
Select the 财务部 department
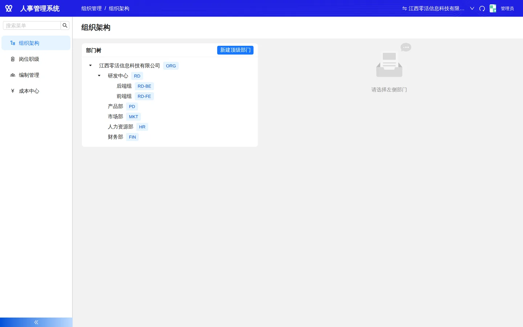tap(115, 137)
